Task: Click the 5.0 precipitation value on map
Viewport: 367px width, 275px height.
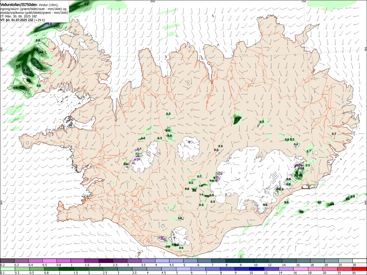Action: [x=49, y=24]
